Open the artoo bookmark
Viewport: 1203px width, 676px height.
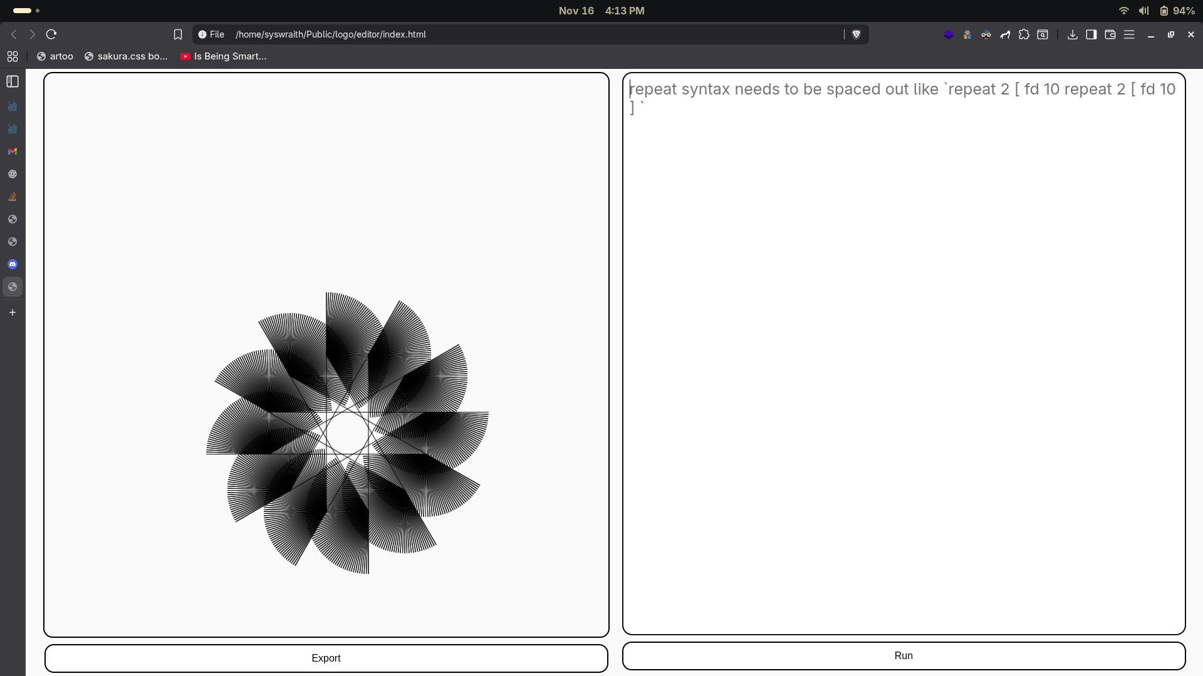pyautogui.click(x=55, y=56)
